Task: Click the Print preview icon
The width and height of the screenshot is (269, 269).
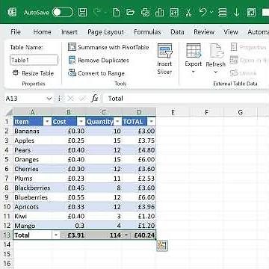Action: pyautogui.click(x=145, y=12)
